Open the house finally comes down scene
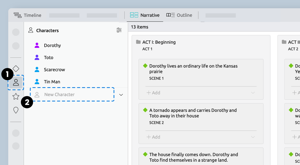 pyautogui.click(x=201, y=156)
